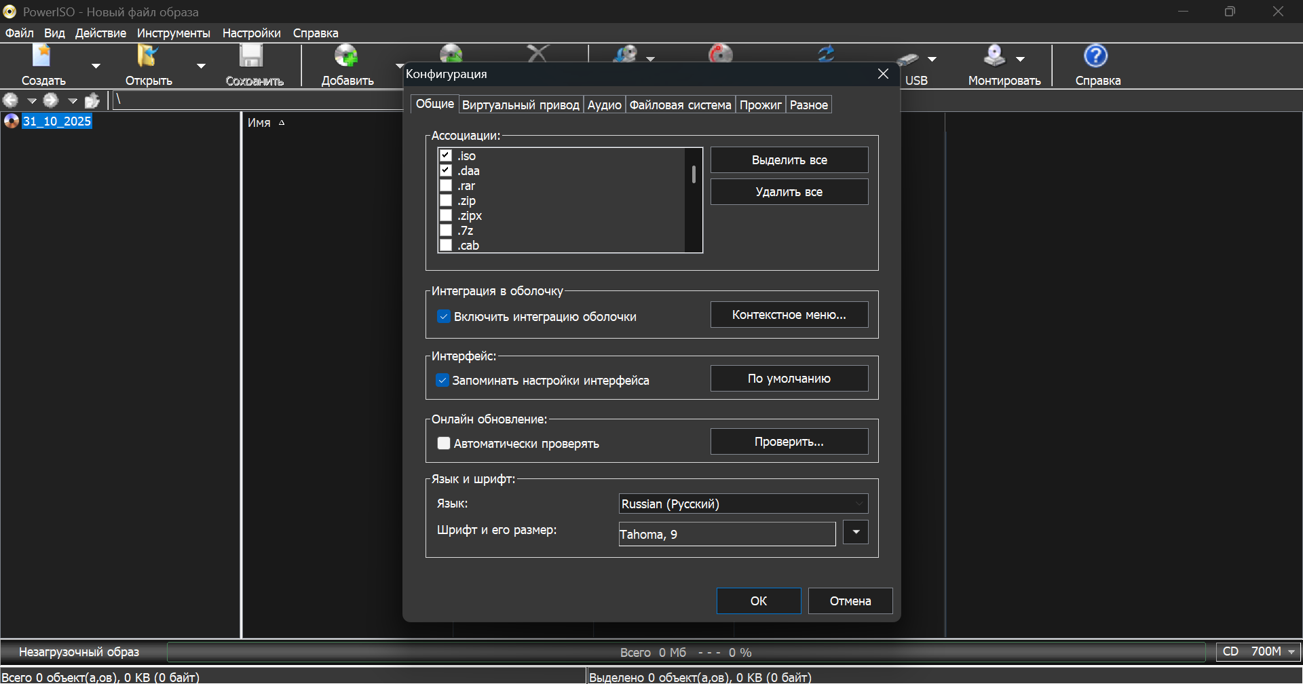
Task: Click the Удалить все button
Action: click(x=789, y=192)
